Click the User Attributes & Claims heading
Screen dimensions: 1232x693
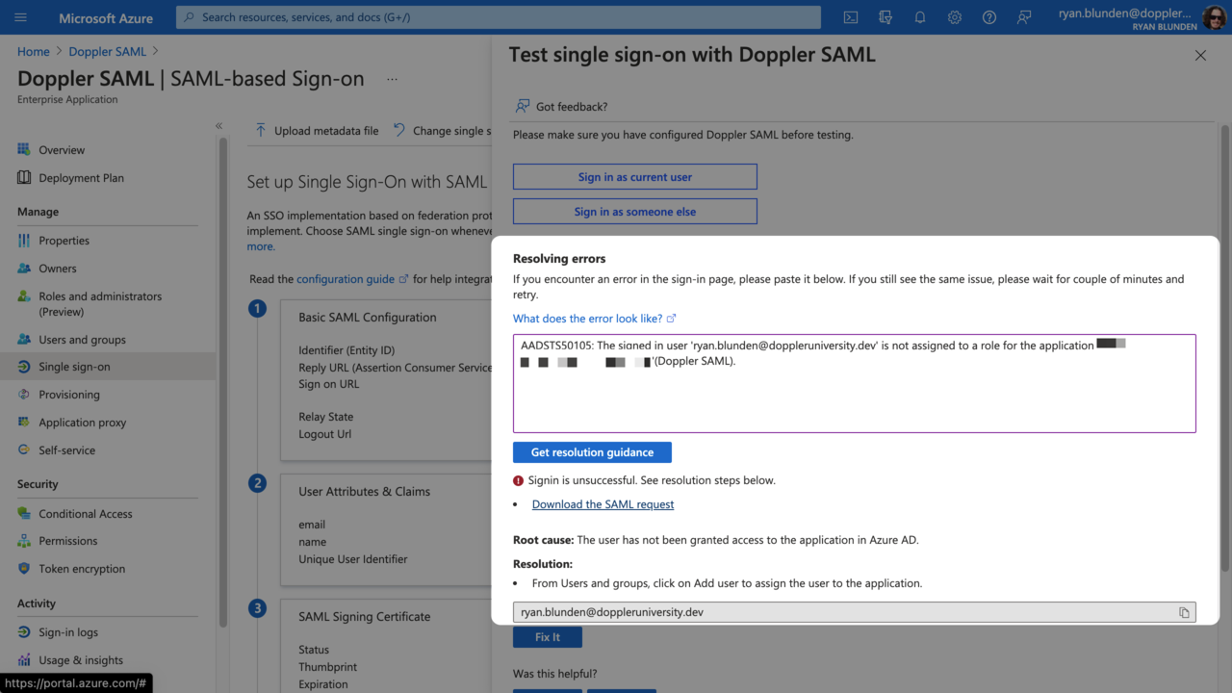click(x=364, y=492)
